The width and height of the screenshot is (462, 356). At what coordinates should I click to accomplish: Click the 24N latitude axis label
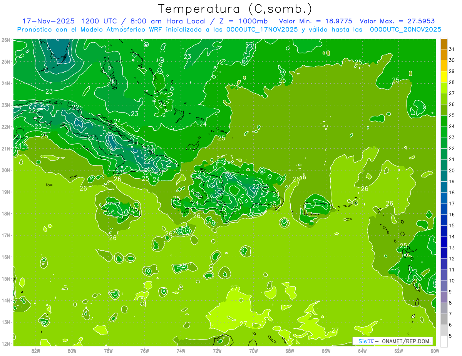tap(6, 83)
